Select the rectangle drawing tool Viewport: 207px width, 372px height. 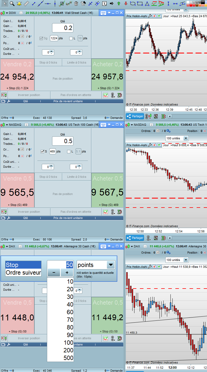140,4
